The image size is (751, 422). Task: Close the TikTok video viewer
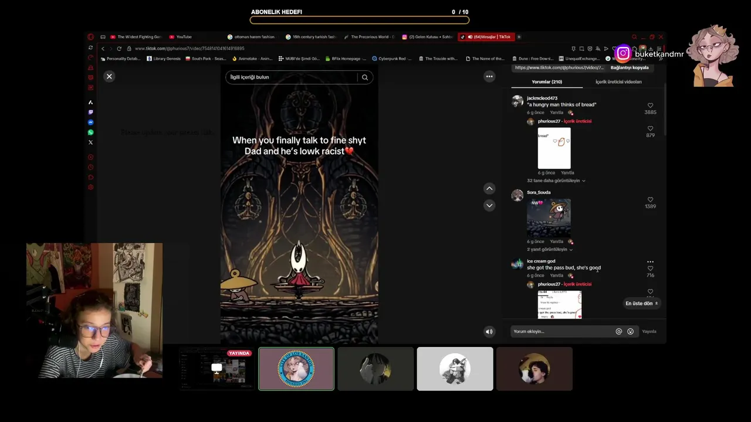coord(109,77)
